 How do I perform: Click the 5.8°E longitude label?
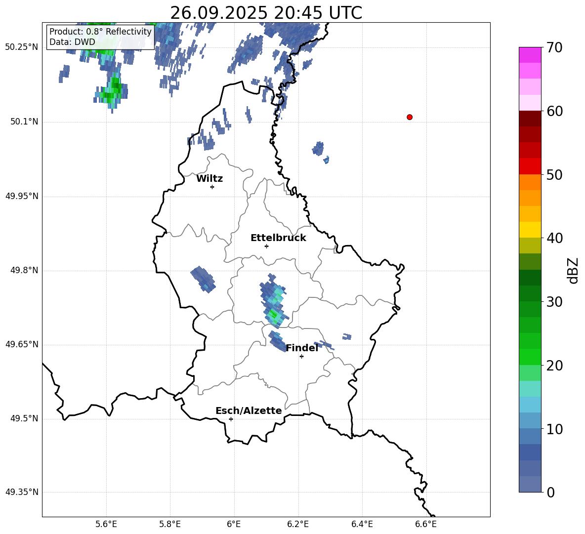[170, 524]
